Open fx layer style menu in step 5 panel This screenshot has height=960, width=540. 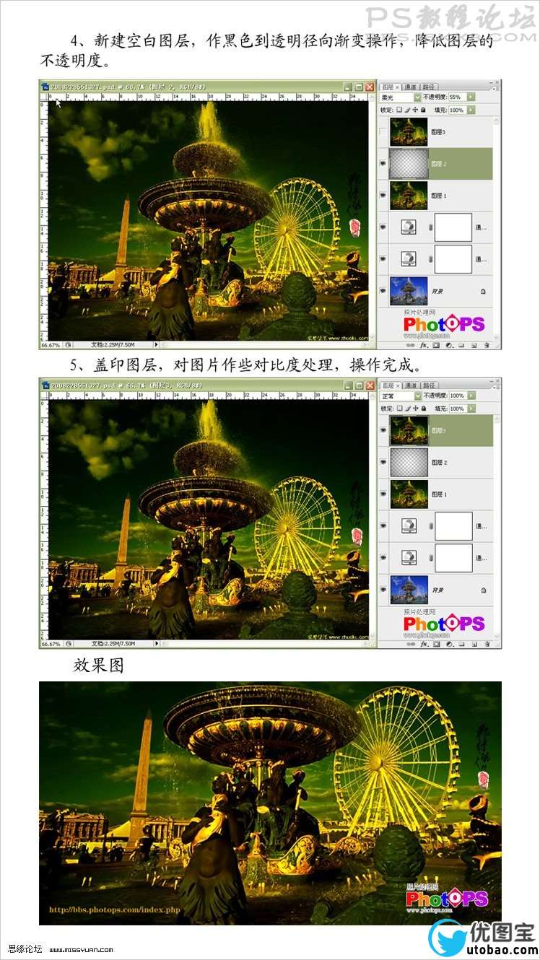pyautogui.click(x=424, y=643)
